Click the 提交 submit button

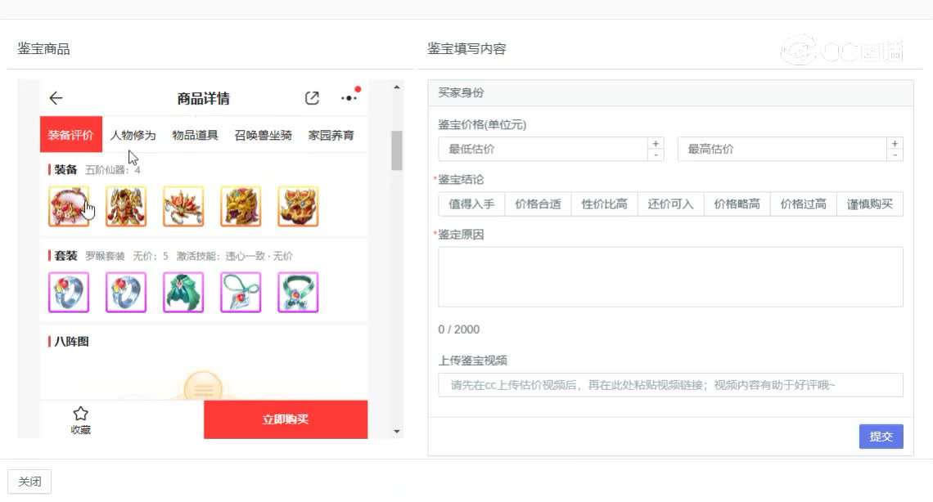coord(881,437)
